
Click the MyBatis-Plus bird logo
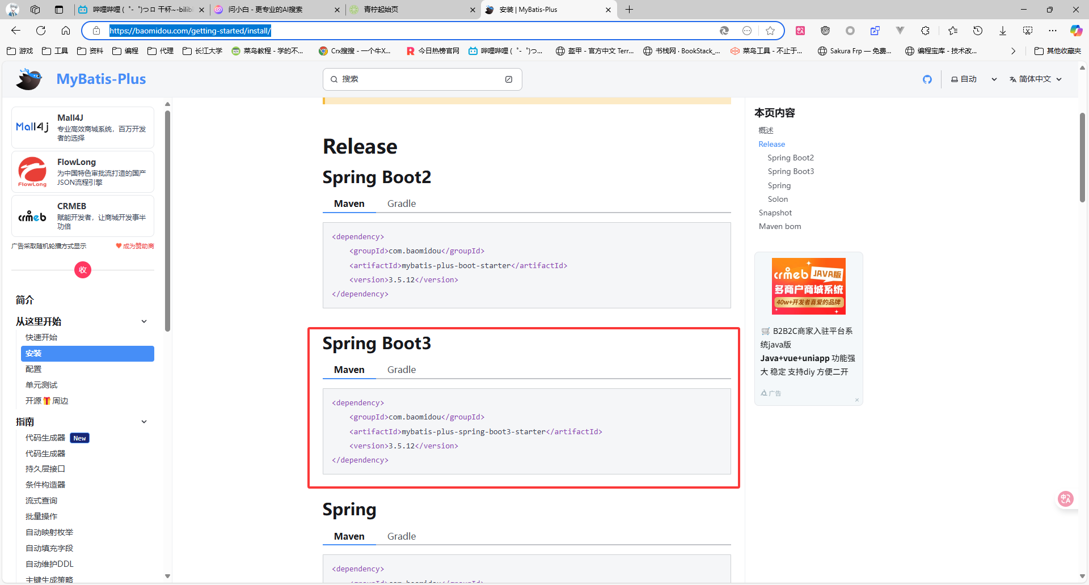tap(29, 79)
